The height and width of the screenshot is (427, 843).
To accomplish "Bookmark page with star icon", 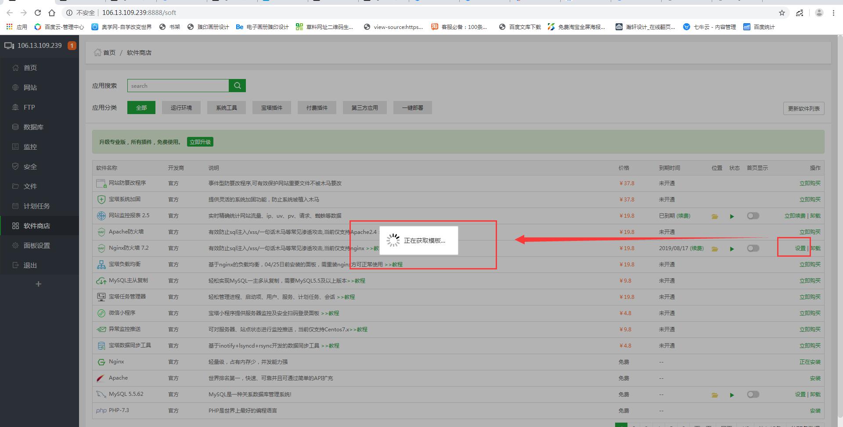I will coord(782,13).
